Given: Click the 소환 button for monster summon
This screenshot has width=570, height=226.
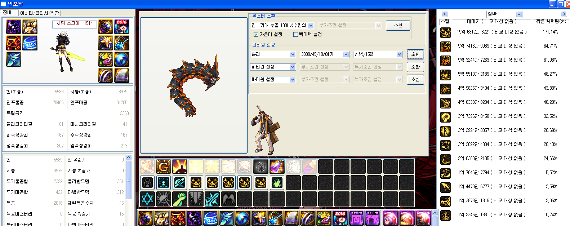Looking at the screenshot, I should click(398, 26).
